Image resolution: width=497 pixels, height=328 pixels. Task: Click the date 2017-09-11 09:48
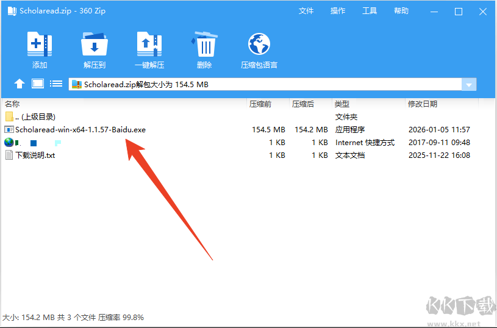(439, 143)
